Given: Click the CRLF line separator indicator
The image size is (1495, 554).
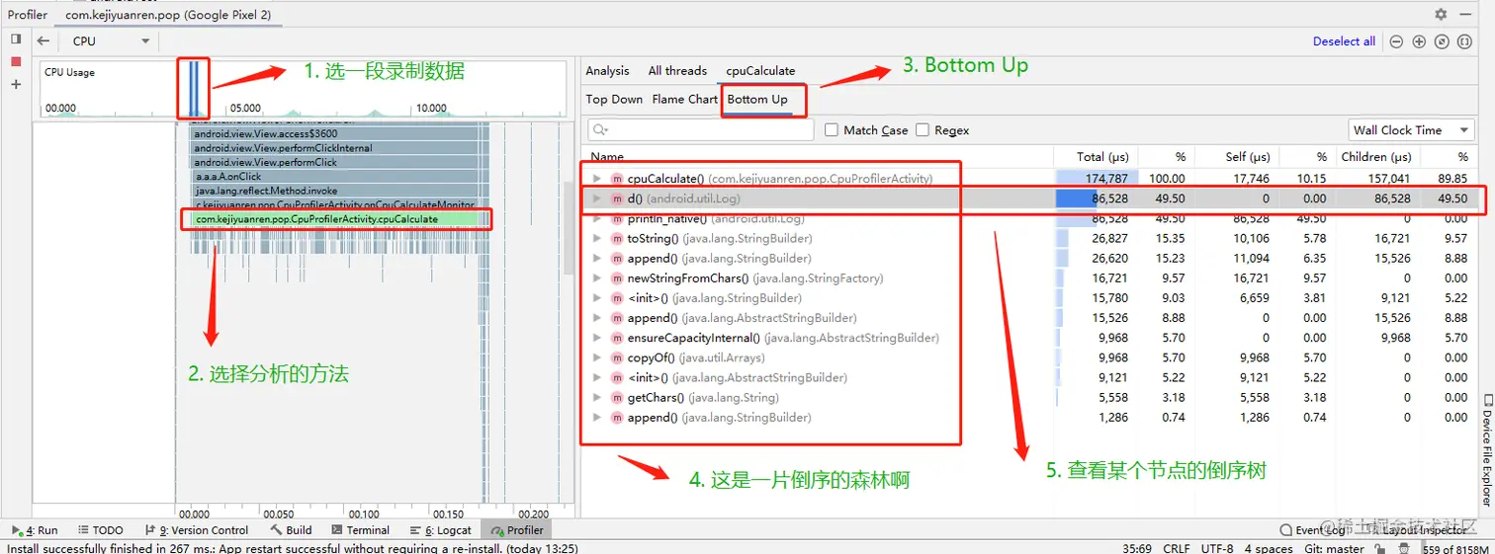Looking at the screenshot, I should coord(1177,547).
